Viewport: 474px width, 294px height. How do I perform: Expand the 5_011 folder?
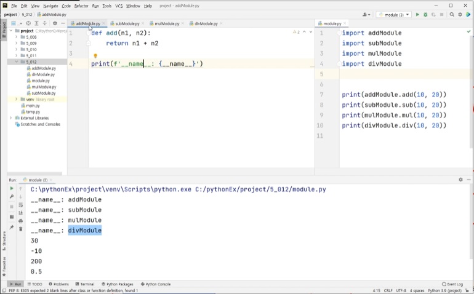point(16,55)
